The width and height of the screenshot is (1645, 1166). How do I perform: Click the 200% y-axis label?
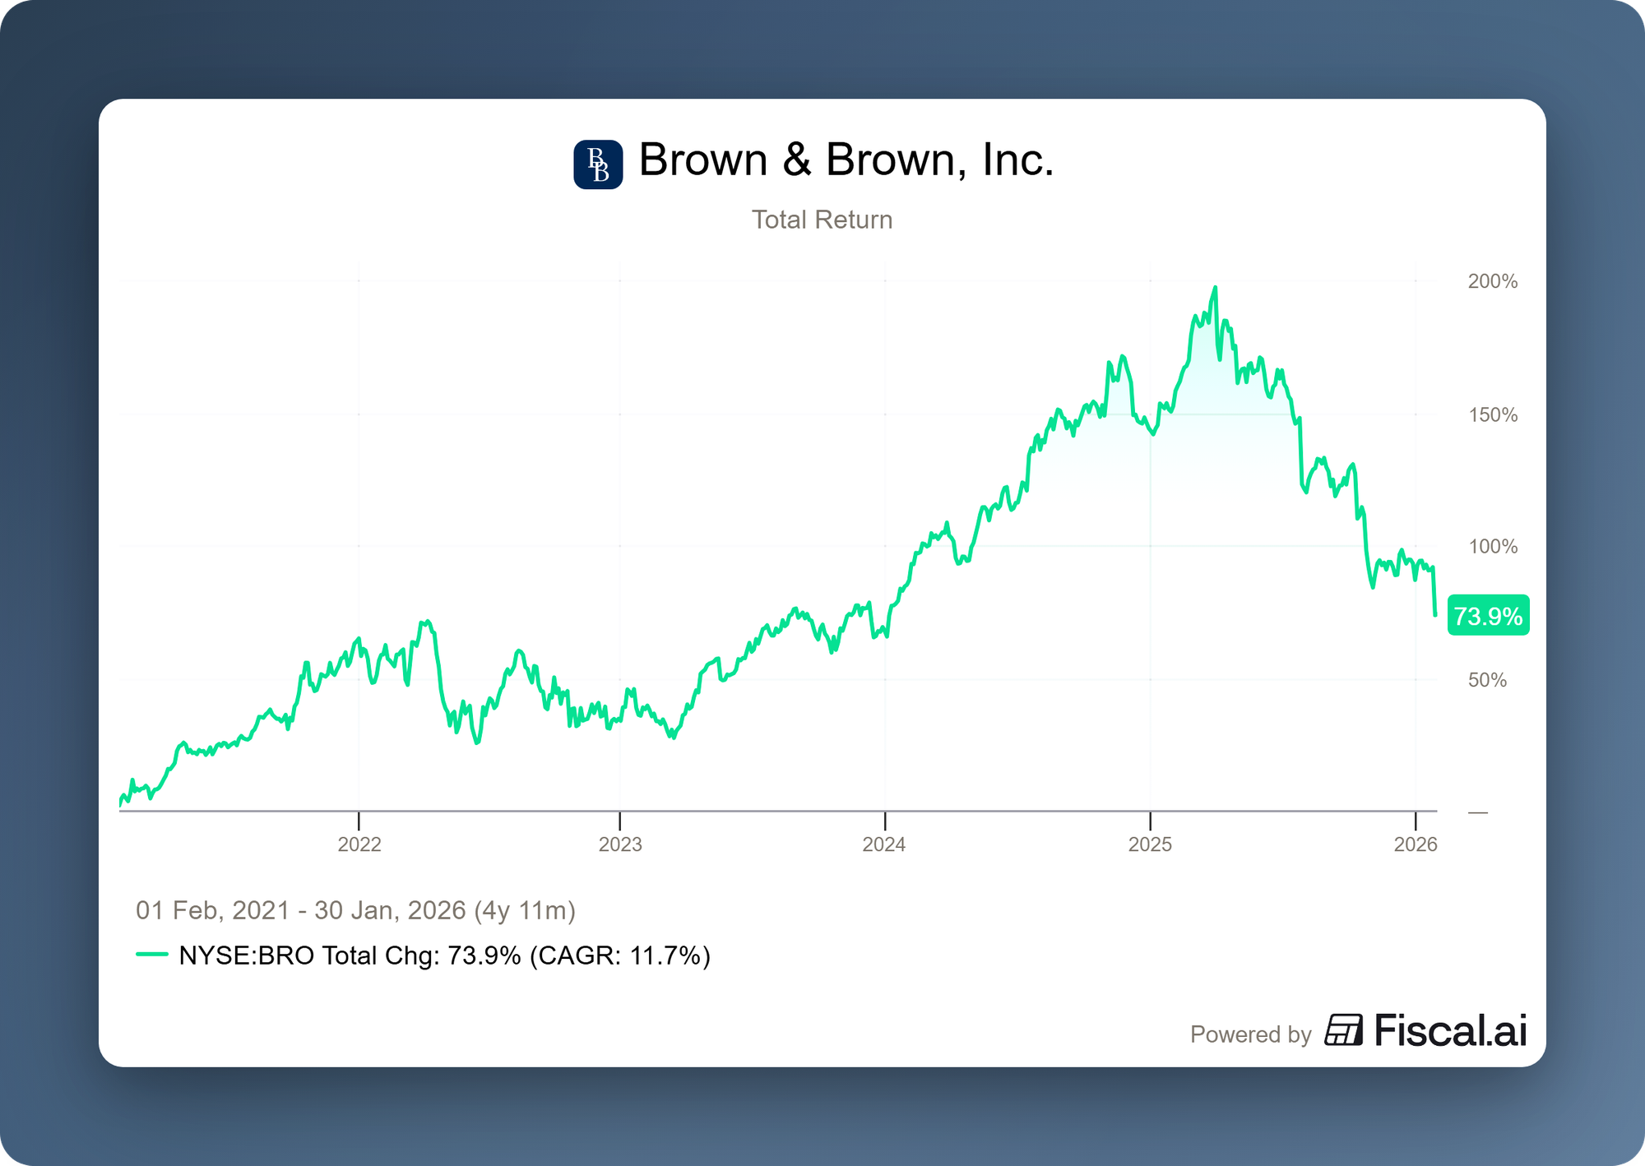click(1492, 281)
